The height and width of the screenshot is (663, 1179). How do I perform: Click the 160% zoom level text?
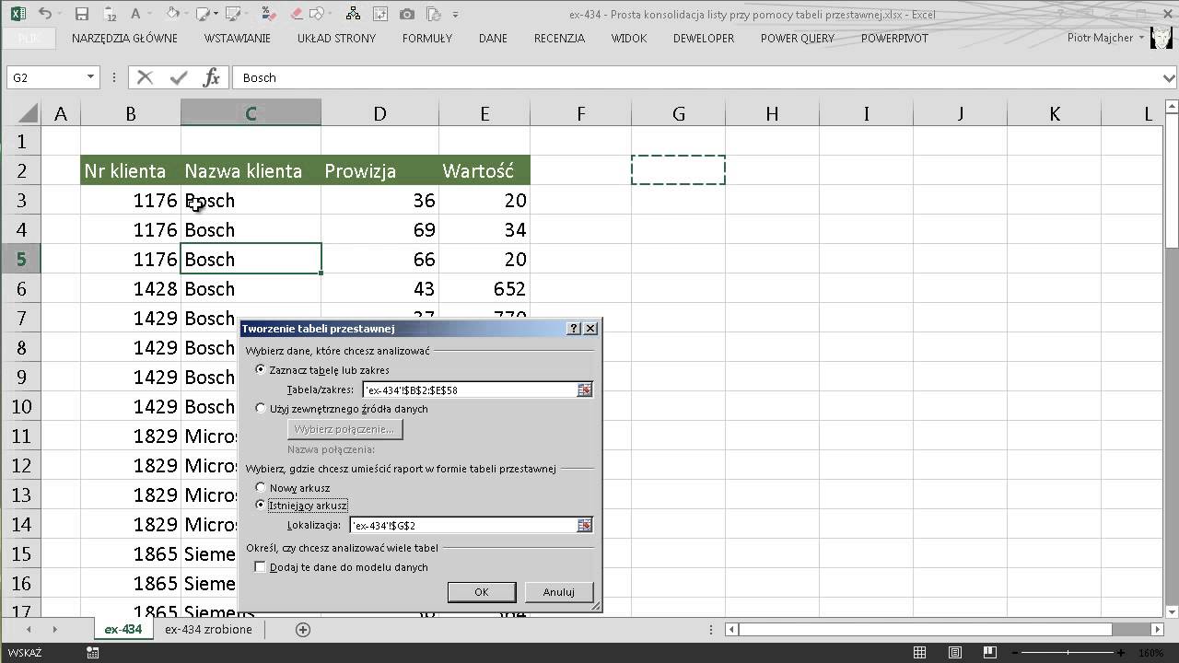coord(1150,653)
